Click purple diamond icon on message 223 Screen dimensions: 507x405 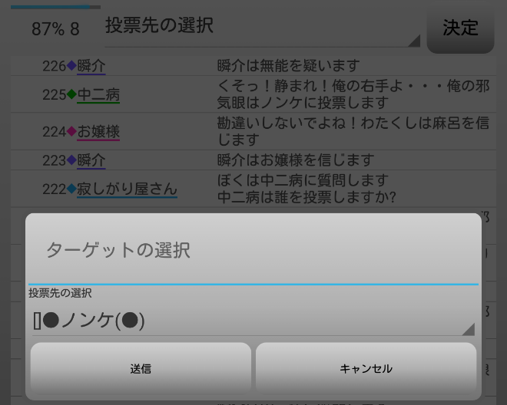[x=71, y=160]
